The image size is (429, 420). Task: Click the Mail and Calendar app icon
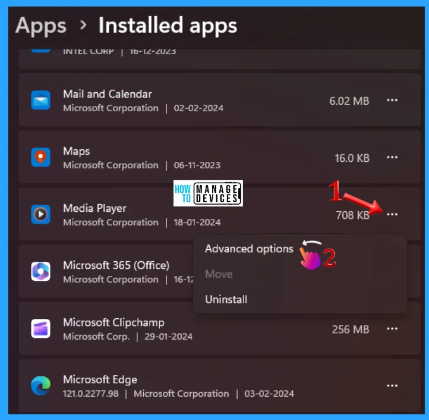[40, 101]
